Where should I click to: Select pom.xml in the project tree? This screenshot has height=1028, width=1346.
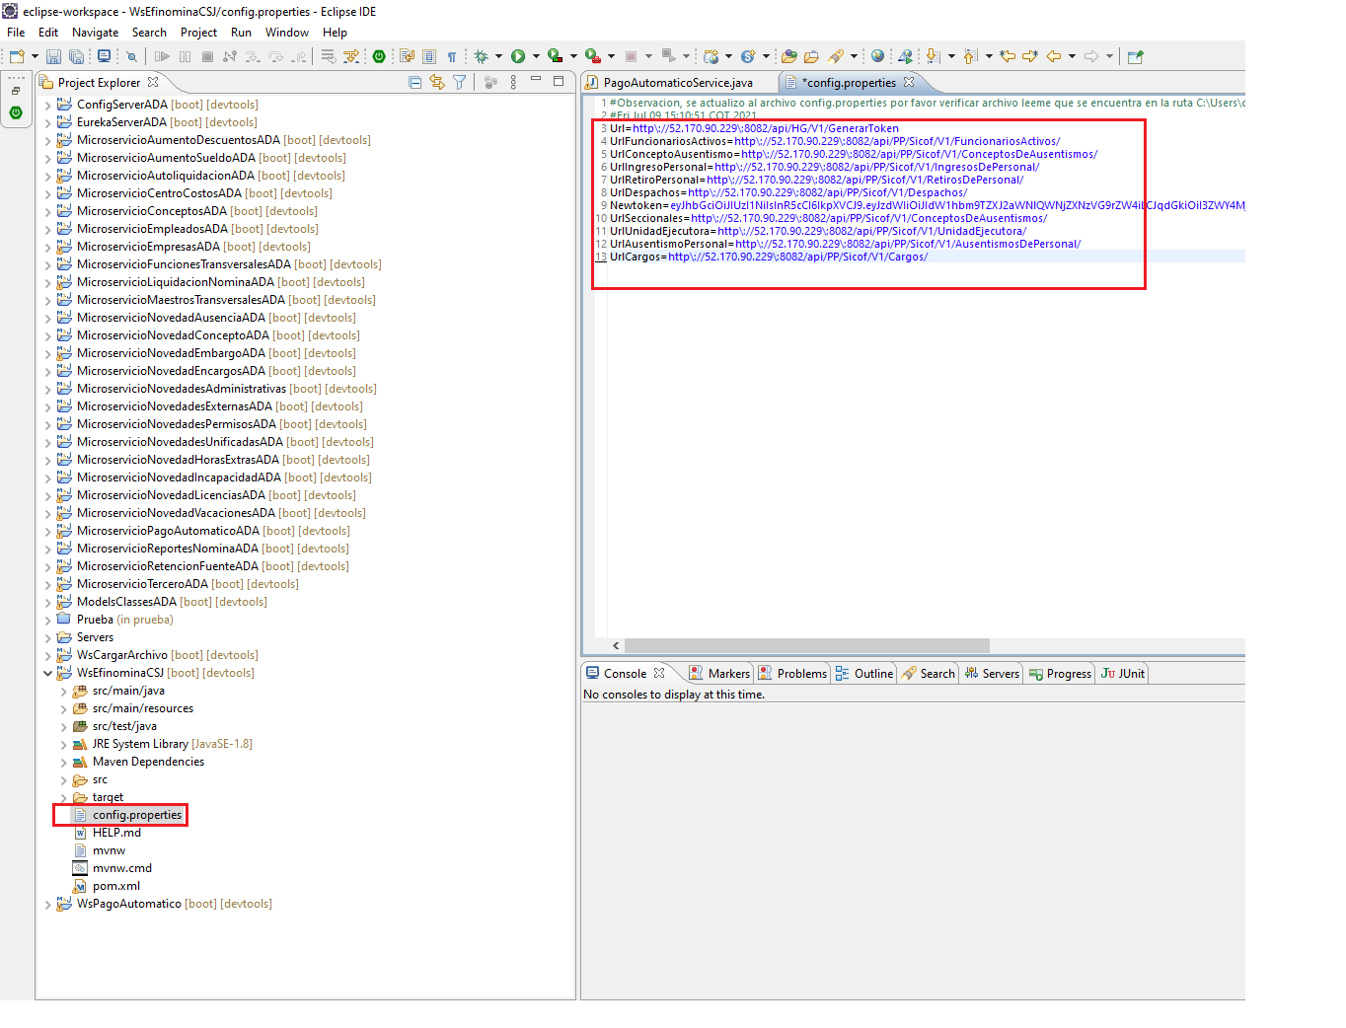[x=115, y=886]
